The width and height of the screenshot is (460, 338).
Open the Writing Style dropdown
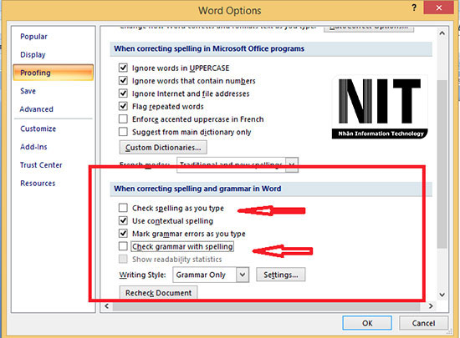243,275
